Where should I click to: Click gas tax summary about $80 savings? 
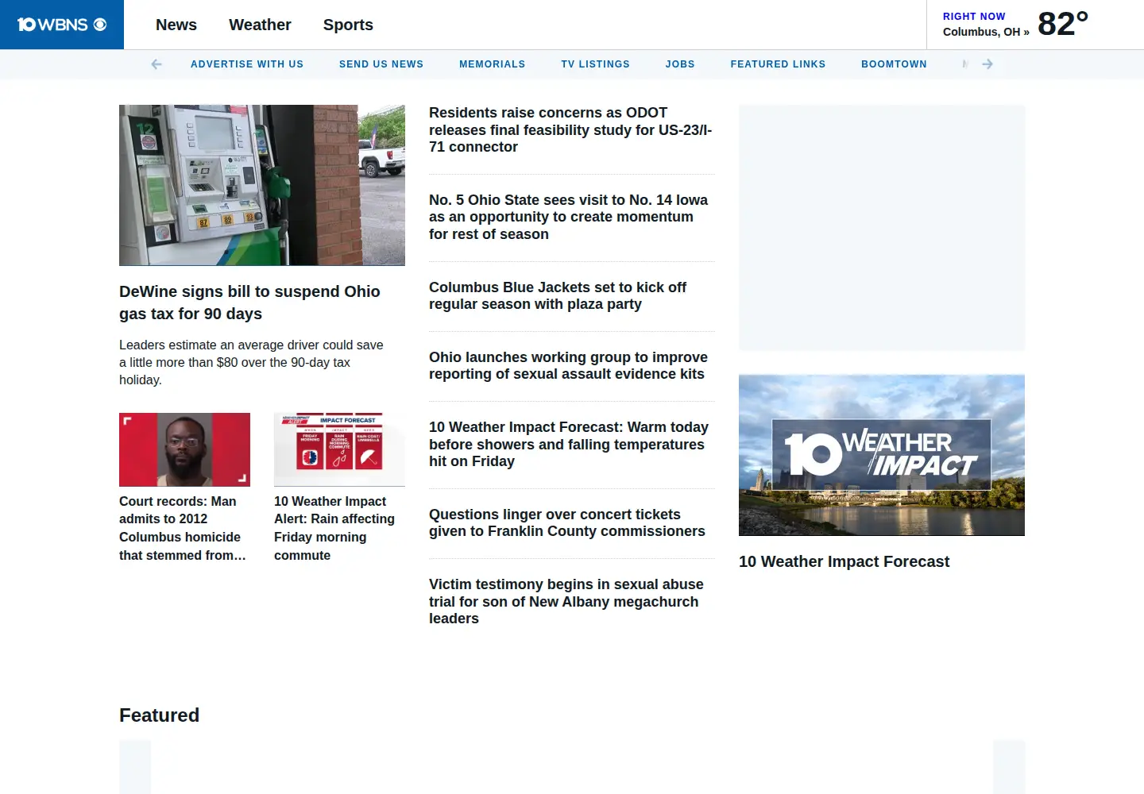tap(251, 362)
